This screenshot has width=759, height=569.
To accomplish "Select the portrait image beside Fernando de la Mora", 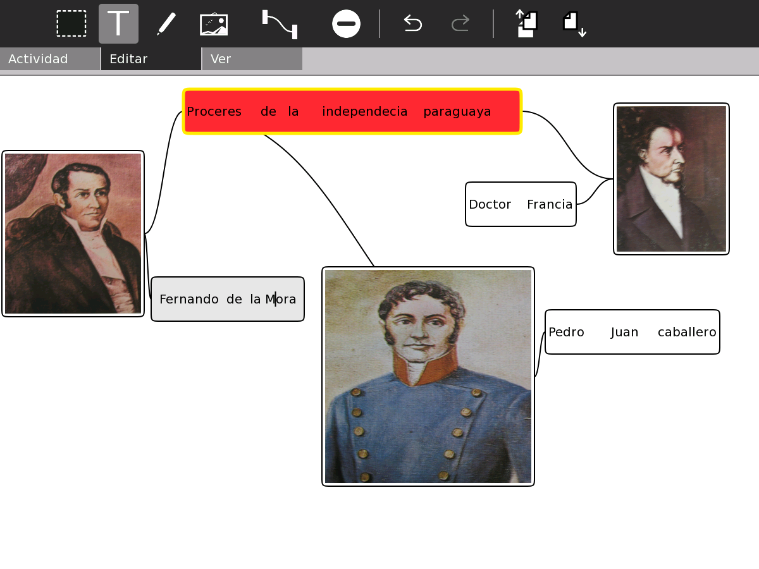I will (73, 233).
